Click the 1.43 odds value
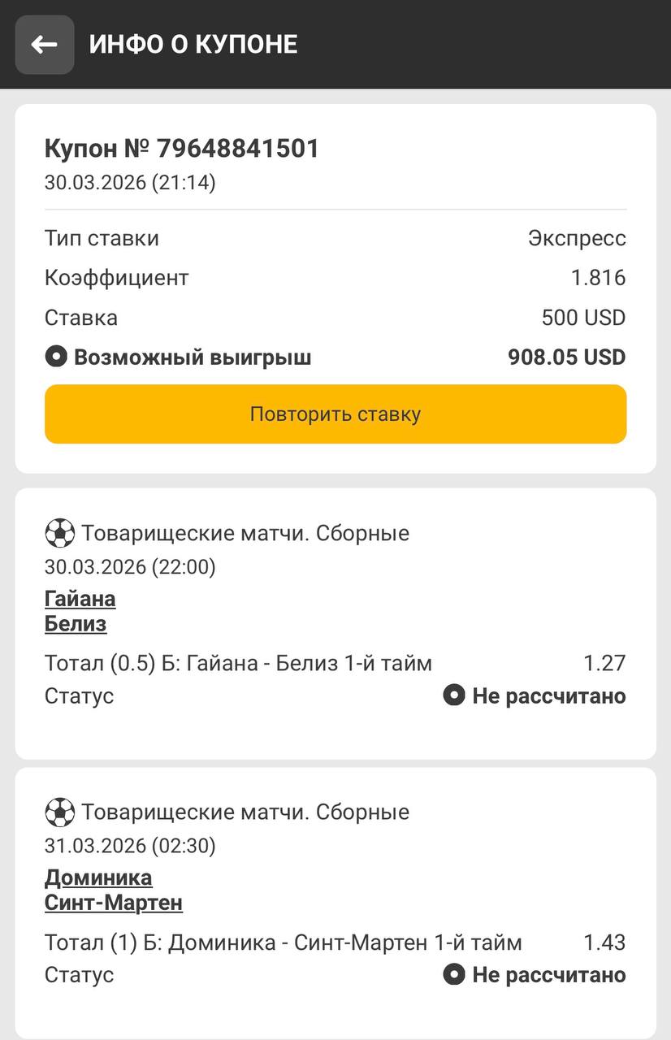This screenshot has height=1040, width=671. pos(604,942)
